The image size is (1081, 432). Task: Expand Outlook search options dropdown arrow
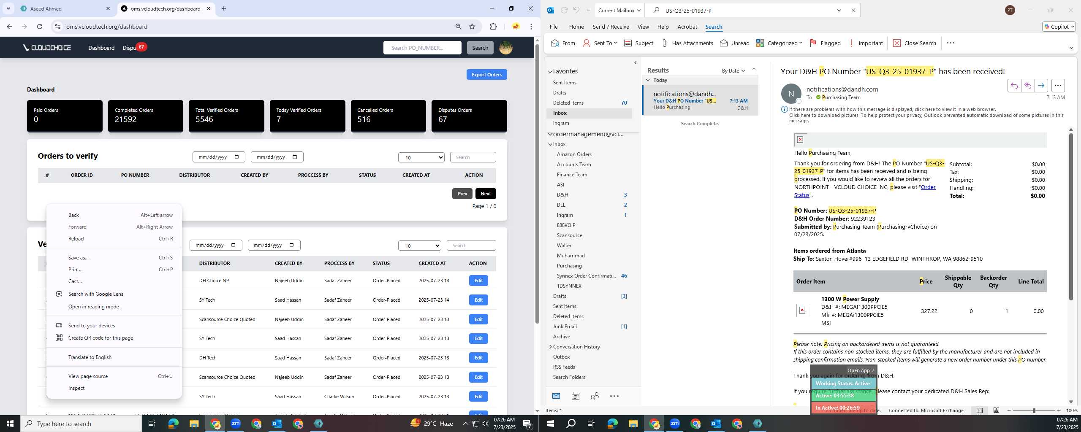tap(839, 10)
